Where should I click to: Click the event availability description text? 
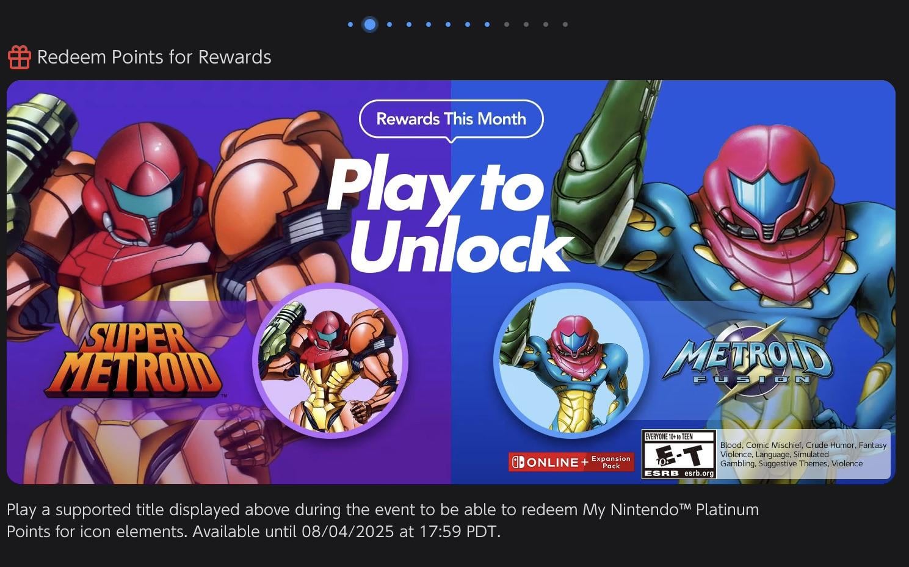point(383,521)
